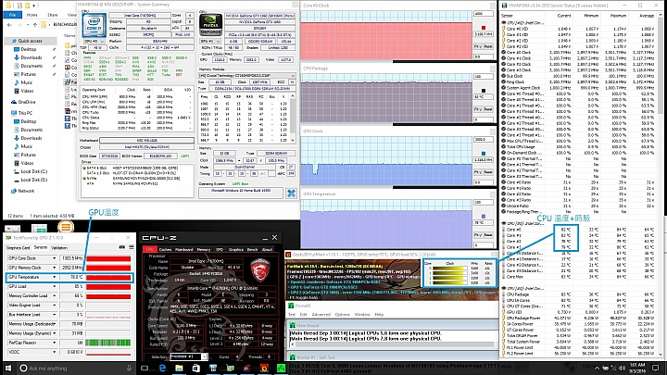This screenshot has width=667, height=375.
Task: Open the Memory tab in CPU-Z
Action: coord(203,250)
